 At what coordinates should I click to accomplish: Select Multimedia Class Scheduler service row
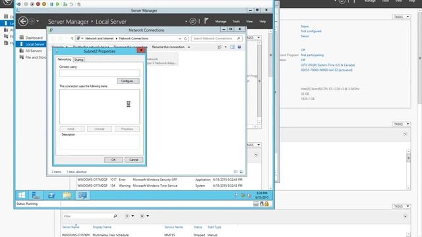tap(234, 235)
